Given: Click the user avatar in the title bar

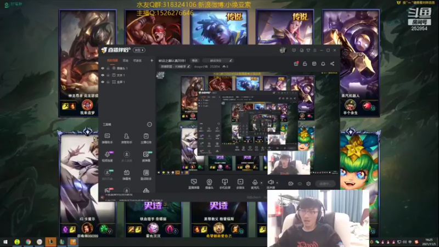Looking at the screenshot, I should coord(283,50).
